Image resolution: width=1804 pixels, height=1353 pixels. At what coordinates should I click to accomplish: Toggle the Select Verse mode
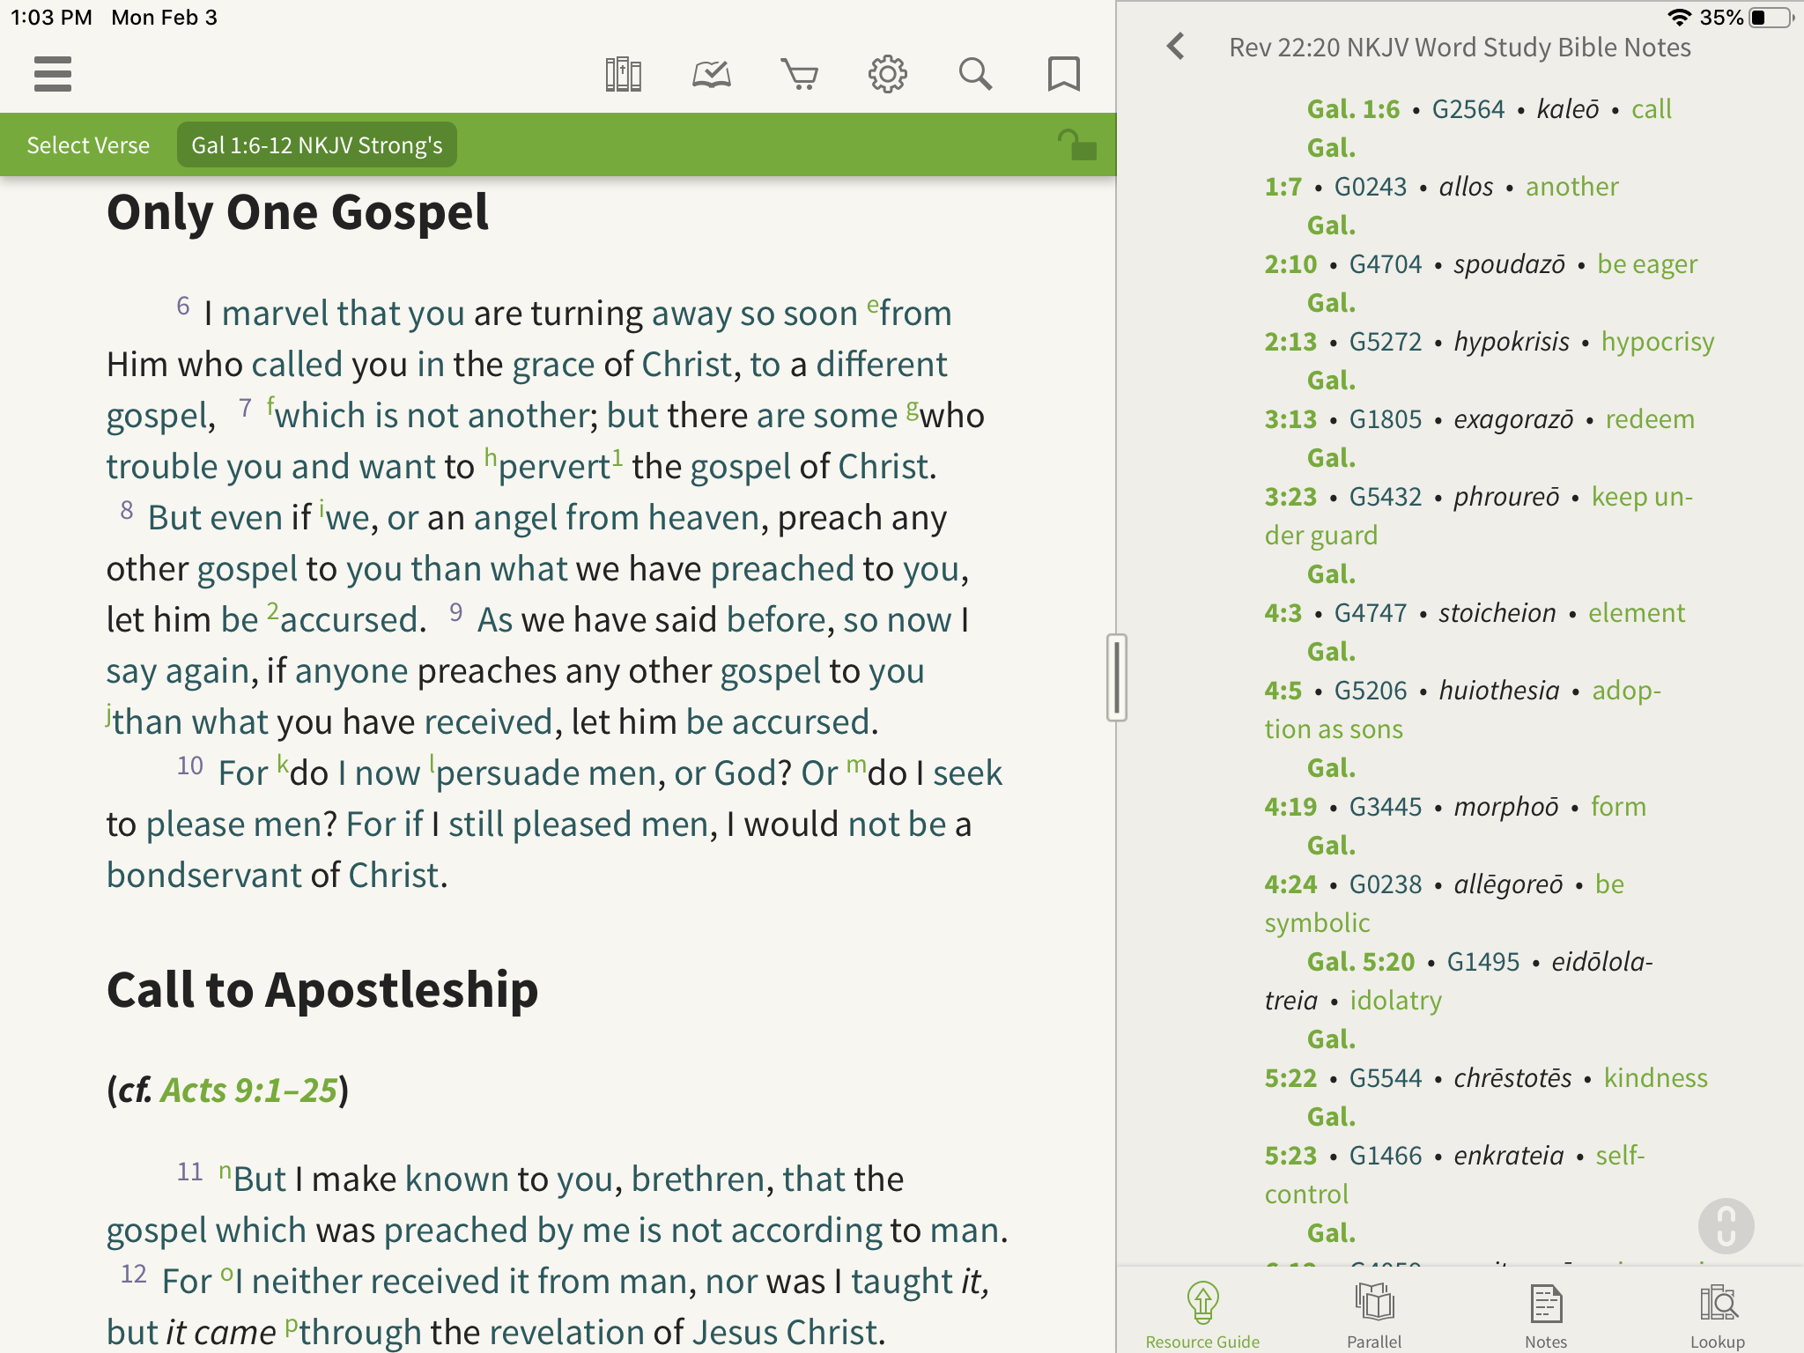pyautogui.click(x=86, y=144)
